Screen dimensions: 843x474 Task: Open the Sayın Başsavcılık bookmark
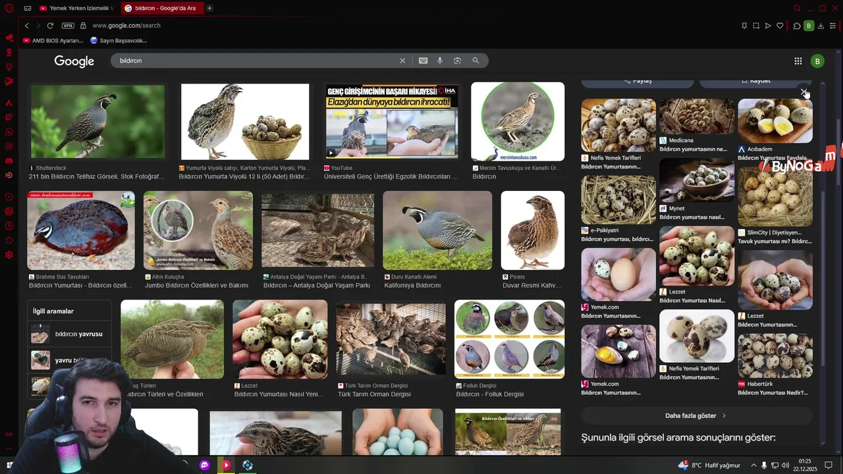pyautogui.click(x=119, y=40)
